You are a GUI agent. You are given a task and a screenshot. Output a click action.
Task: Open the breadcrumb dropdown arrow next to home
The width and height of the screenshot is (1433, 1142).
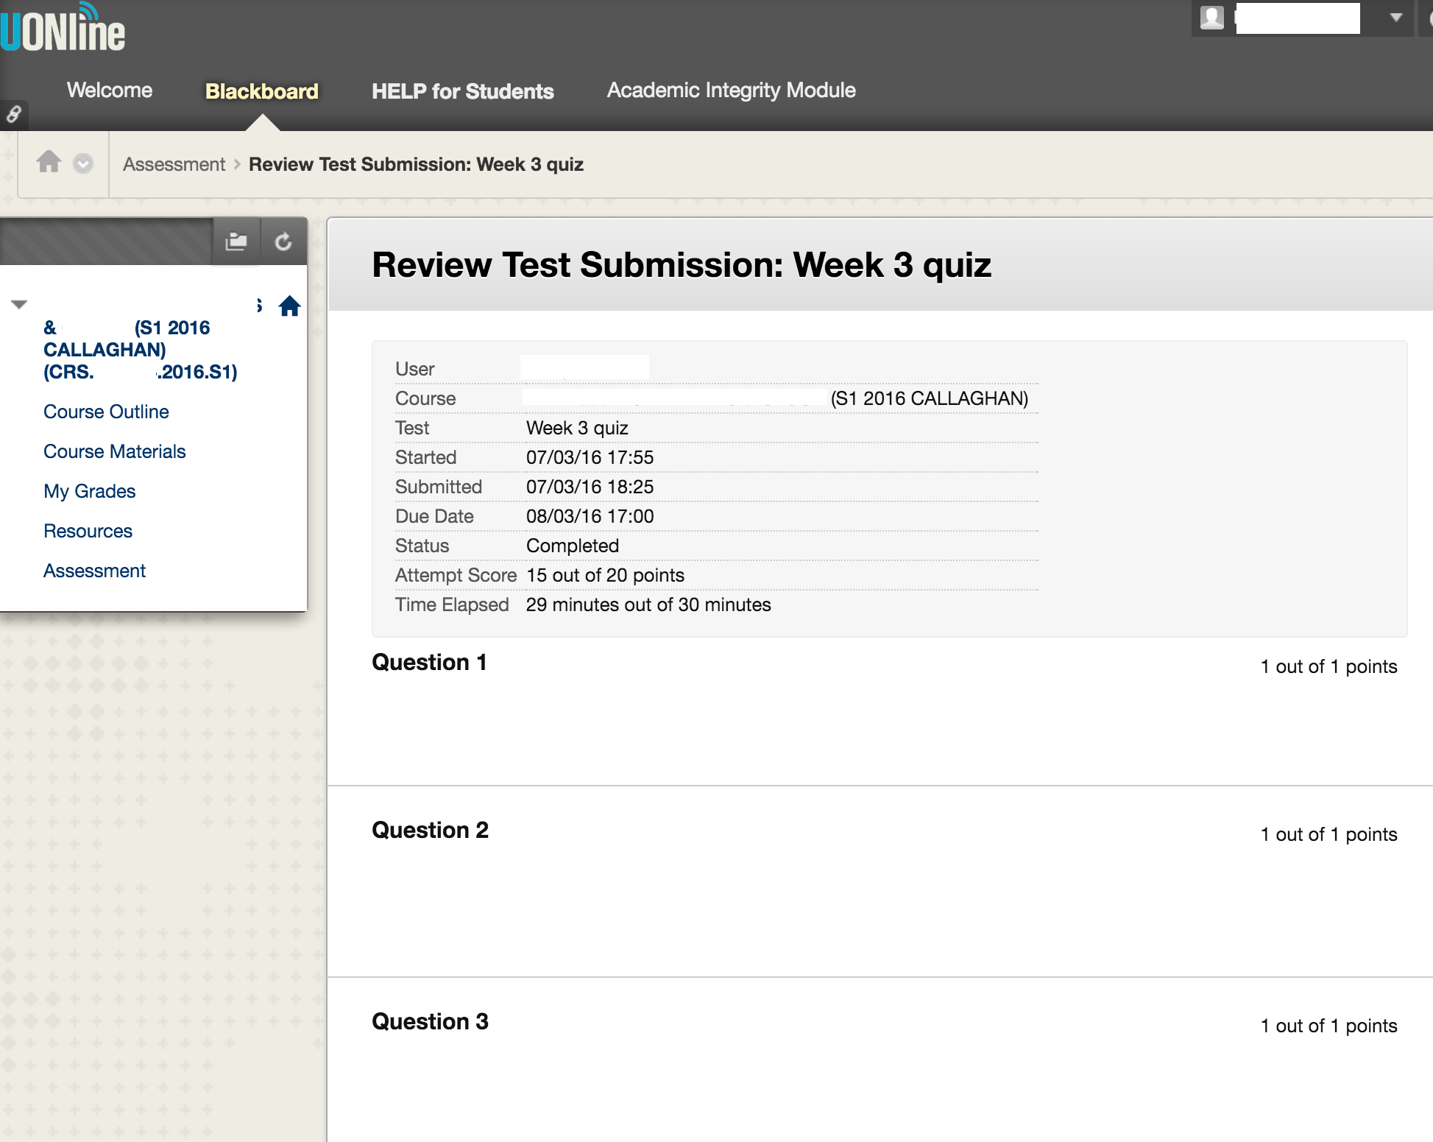[83, 163]
